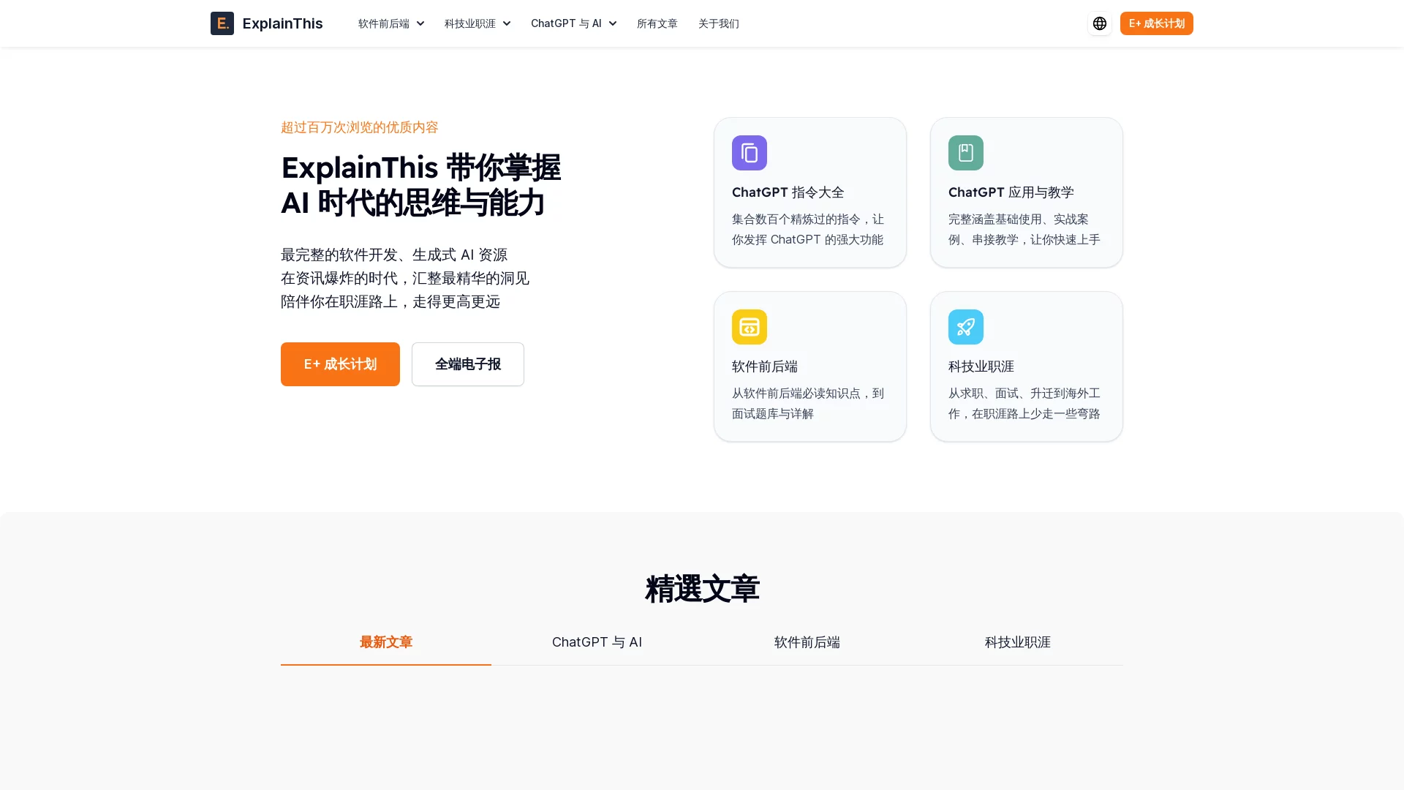This screenshot has height=790, width=1404.
Task: Click the ExplainThis brand name text
Action: click(x=282, y=23)
